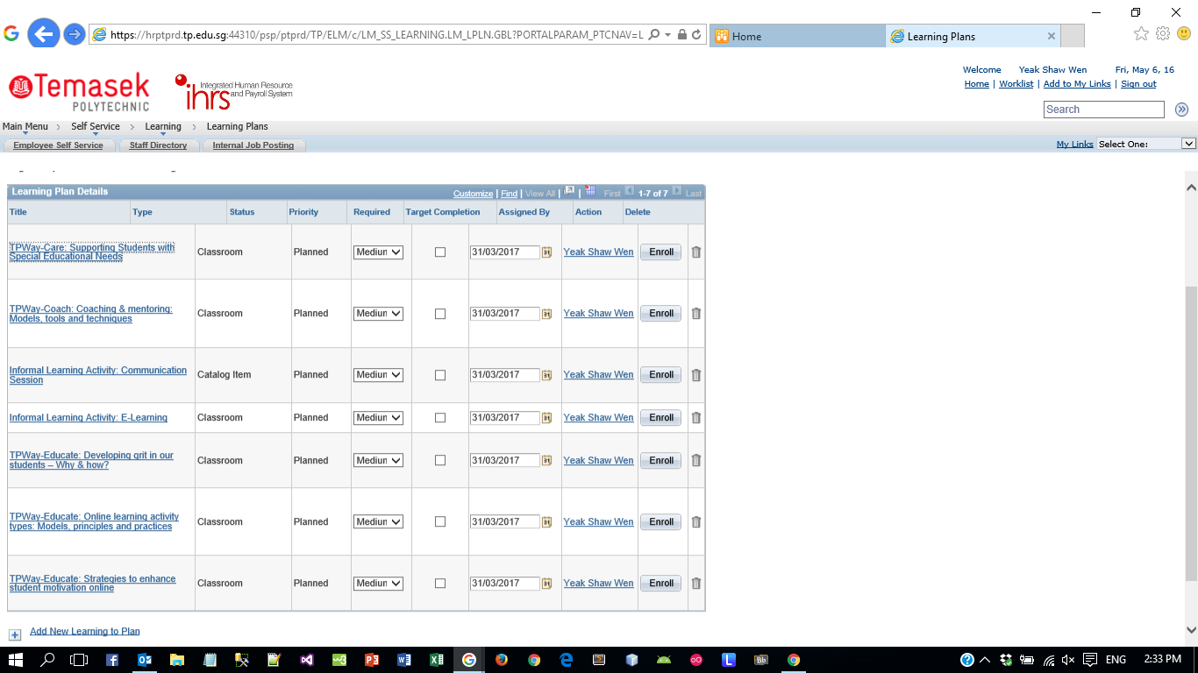This screenshot has height=673, width=1198.
Task: Click Sign out link
Action: tap(1138, 84)
